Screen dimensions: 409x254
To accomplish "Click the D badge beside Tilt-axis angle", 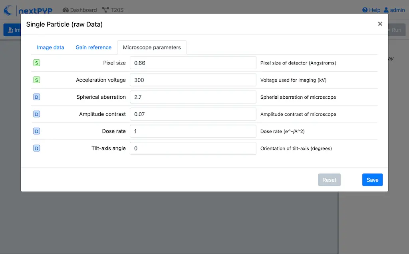I will tap(36, 148).
